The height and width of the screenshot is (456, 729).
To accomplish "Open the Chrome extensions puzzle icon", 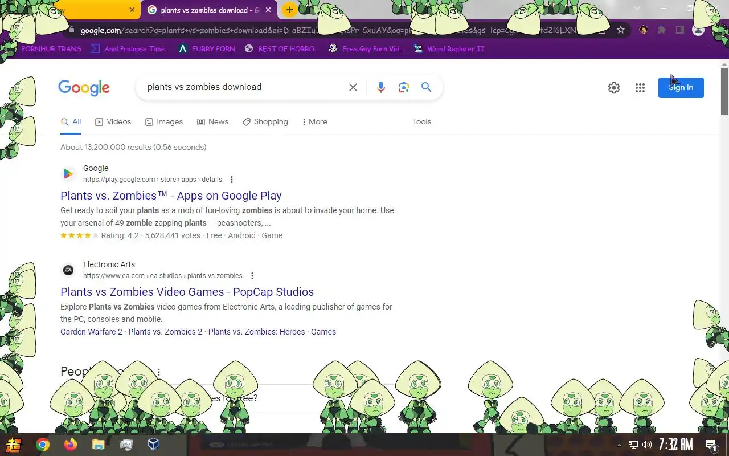I will (x=662, y=30).
